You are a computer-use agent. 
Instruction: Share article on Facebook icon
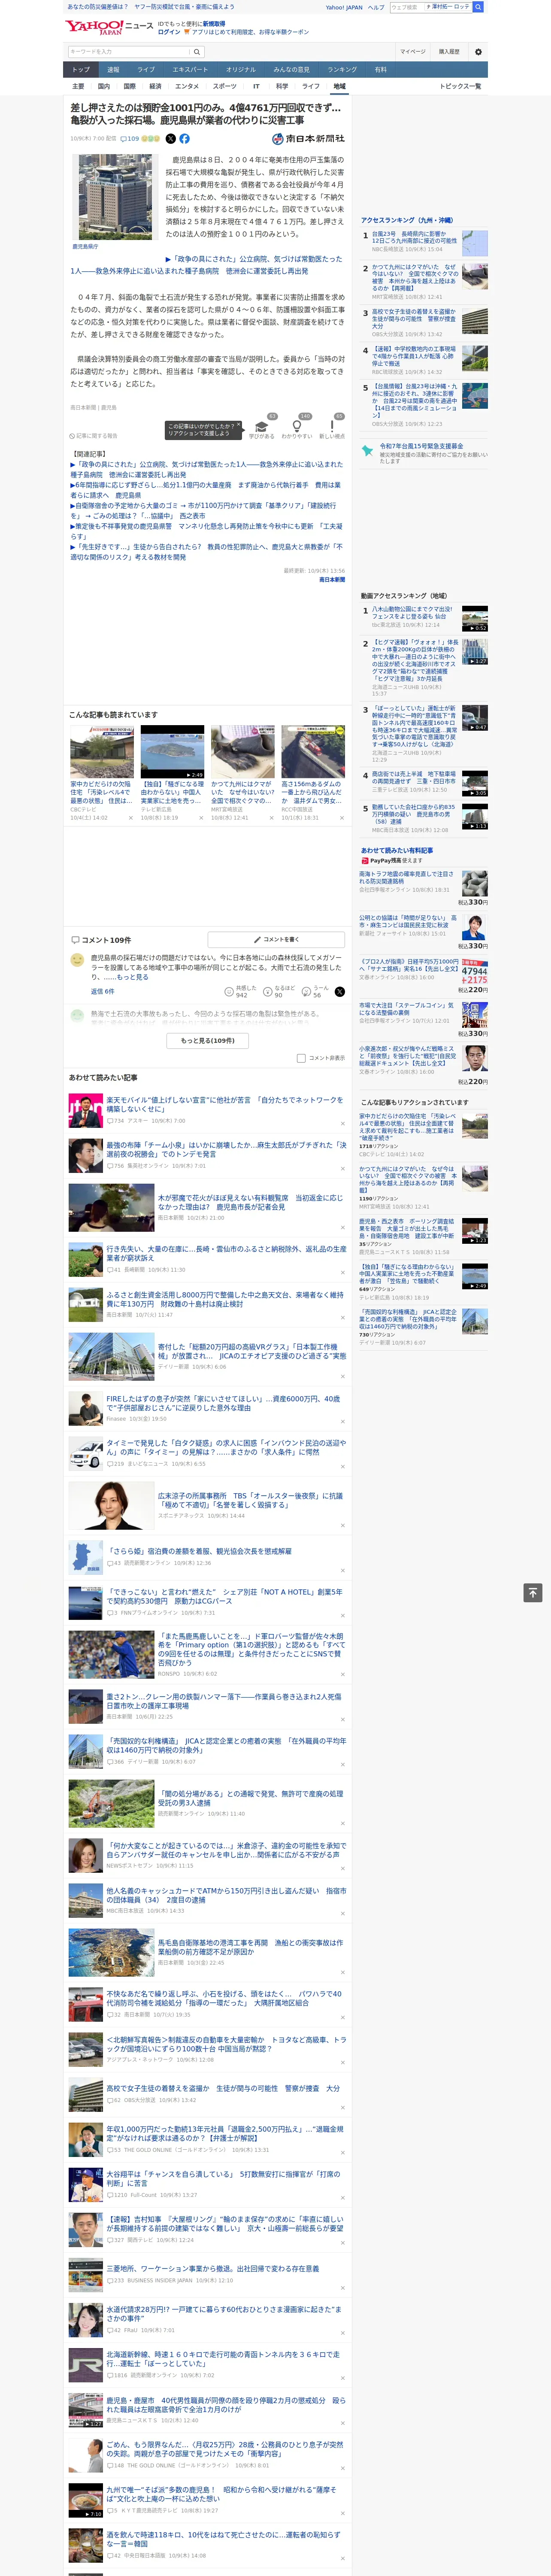click(x=184, y=139)
